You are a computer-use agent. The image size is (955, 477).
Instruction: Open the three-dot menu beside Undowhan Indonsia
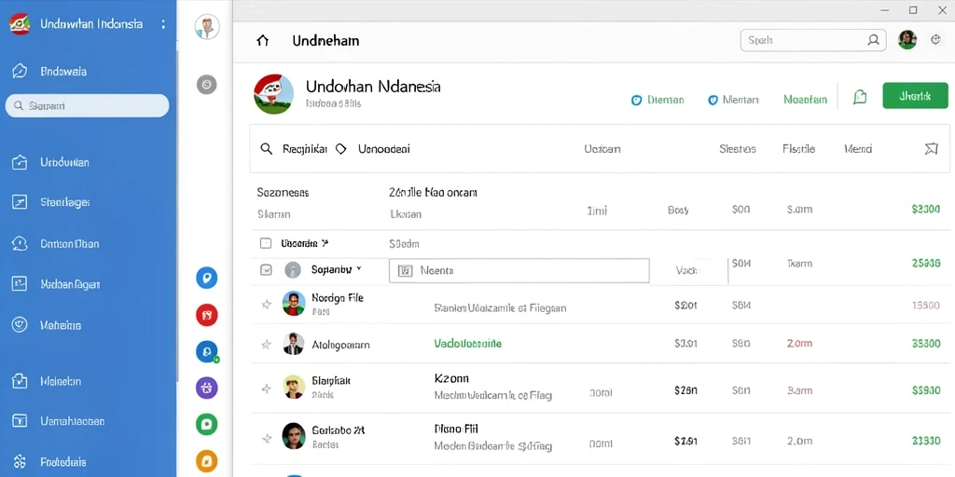[162, 24]
